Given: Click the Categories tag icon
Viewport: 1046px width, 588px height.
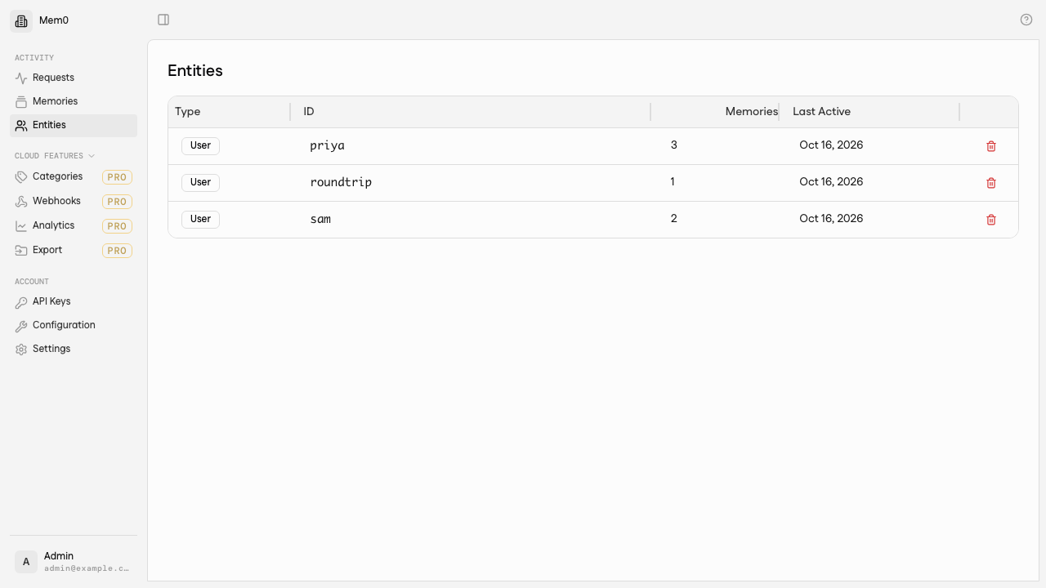Looking at the screenshot, I should coord(21,177).
